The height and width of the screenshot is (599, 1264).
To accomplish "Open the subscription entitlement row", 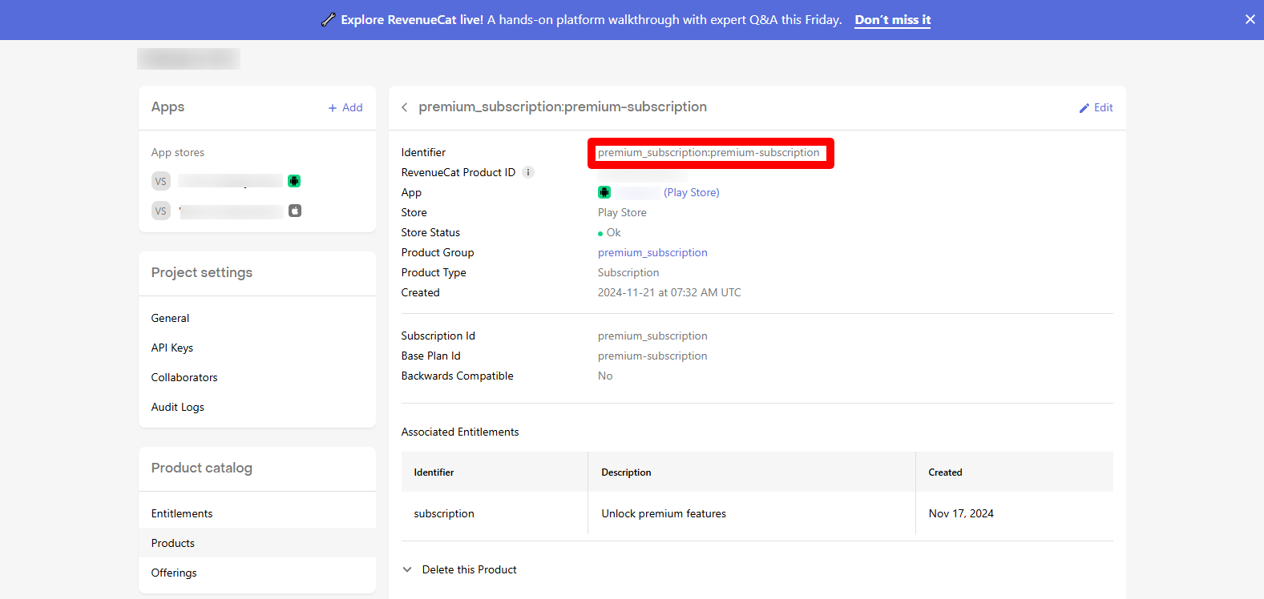I will pos(444,513).
